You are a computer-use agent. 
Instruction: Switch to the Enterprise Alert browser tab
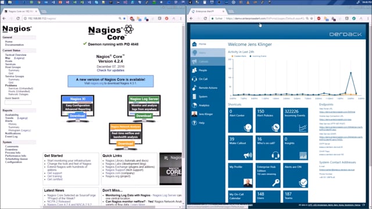pyautogui.click(x=208, y=11)
